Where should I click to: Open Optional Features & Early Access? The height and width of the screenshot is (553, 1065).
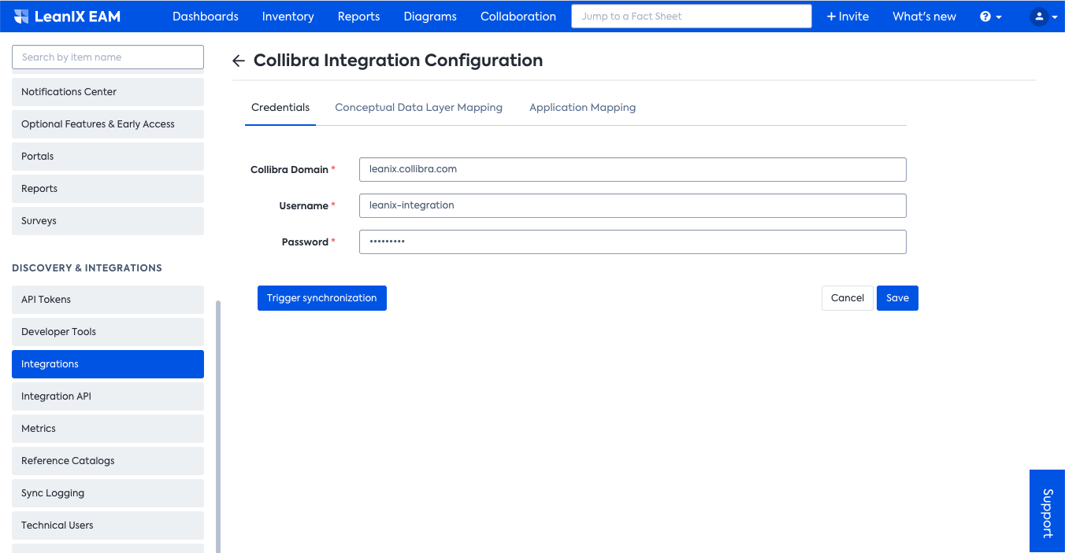click(x=108, y=124)
